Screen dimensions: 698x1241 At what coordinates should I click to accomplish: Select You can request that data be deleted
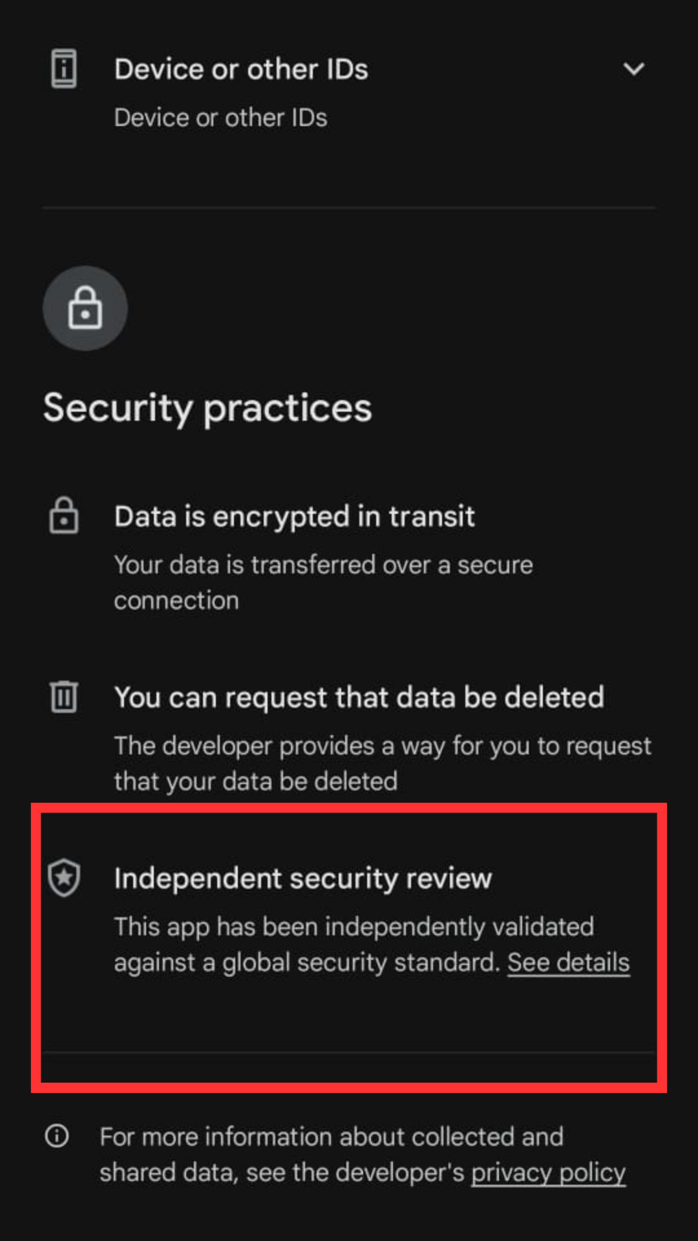[359, 697]
